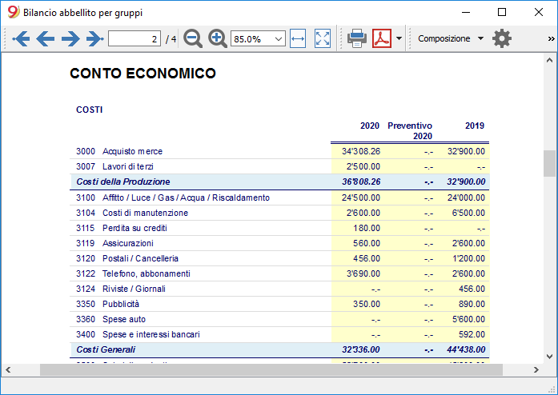Click the value 32'336.00
The image size is (558, 395).
pyautogui.click(x=361, y=350)
